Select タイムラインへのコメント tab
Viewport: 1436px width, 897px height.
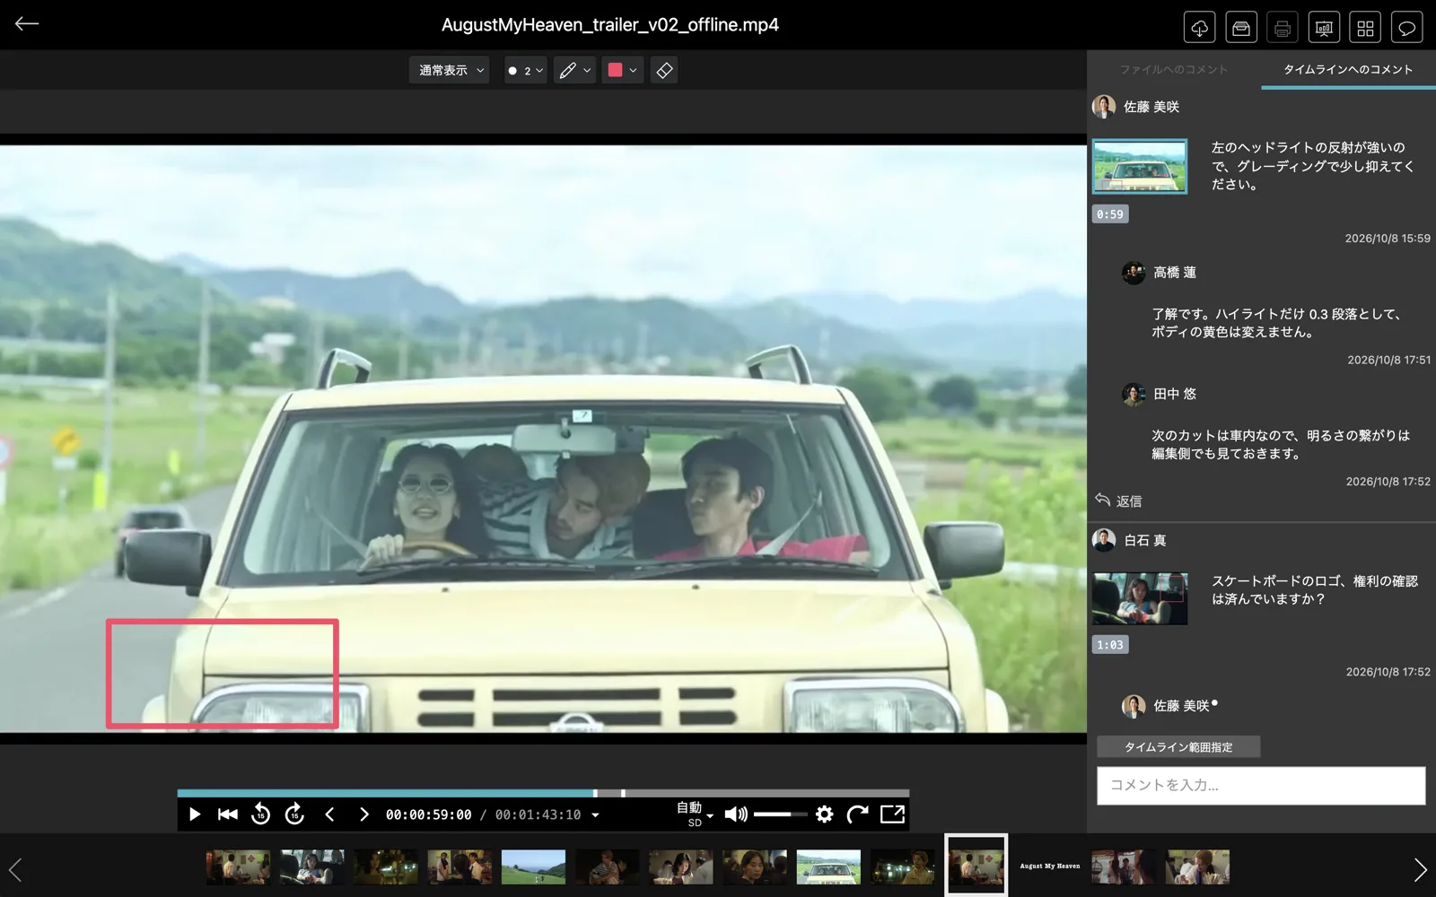pyautogui.click(x=1347, y=69)
